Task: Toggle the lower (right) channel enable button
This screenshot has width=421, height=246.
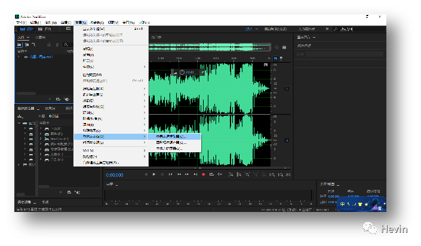Action: 287,140
